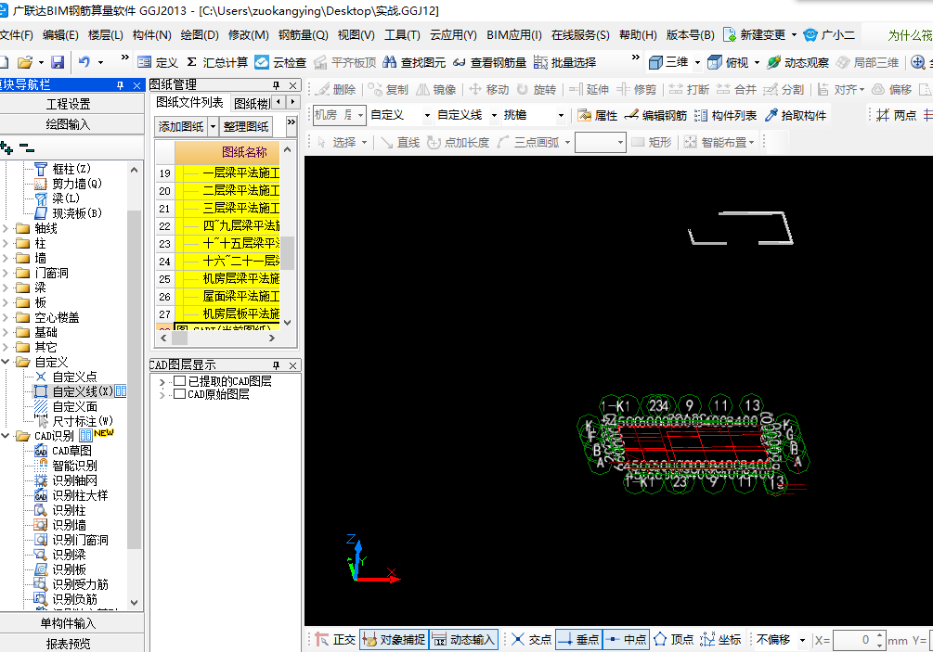Click the Undo arrow icon

click(x=84, y=62)
